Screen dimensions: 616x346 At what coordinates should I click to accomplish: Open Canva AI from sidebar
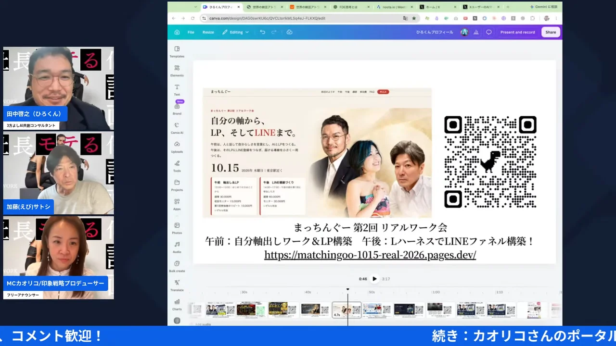click(x=177, y=128)
